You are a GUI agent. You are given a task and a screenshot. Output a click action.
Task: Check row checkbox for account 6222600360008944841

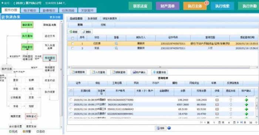click(71, 114)
